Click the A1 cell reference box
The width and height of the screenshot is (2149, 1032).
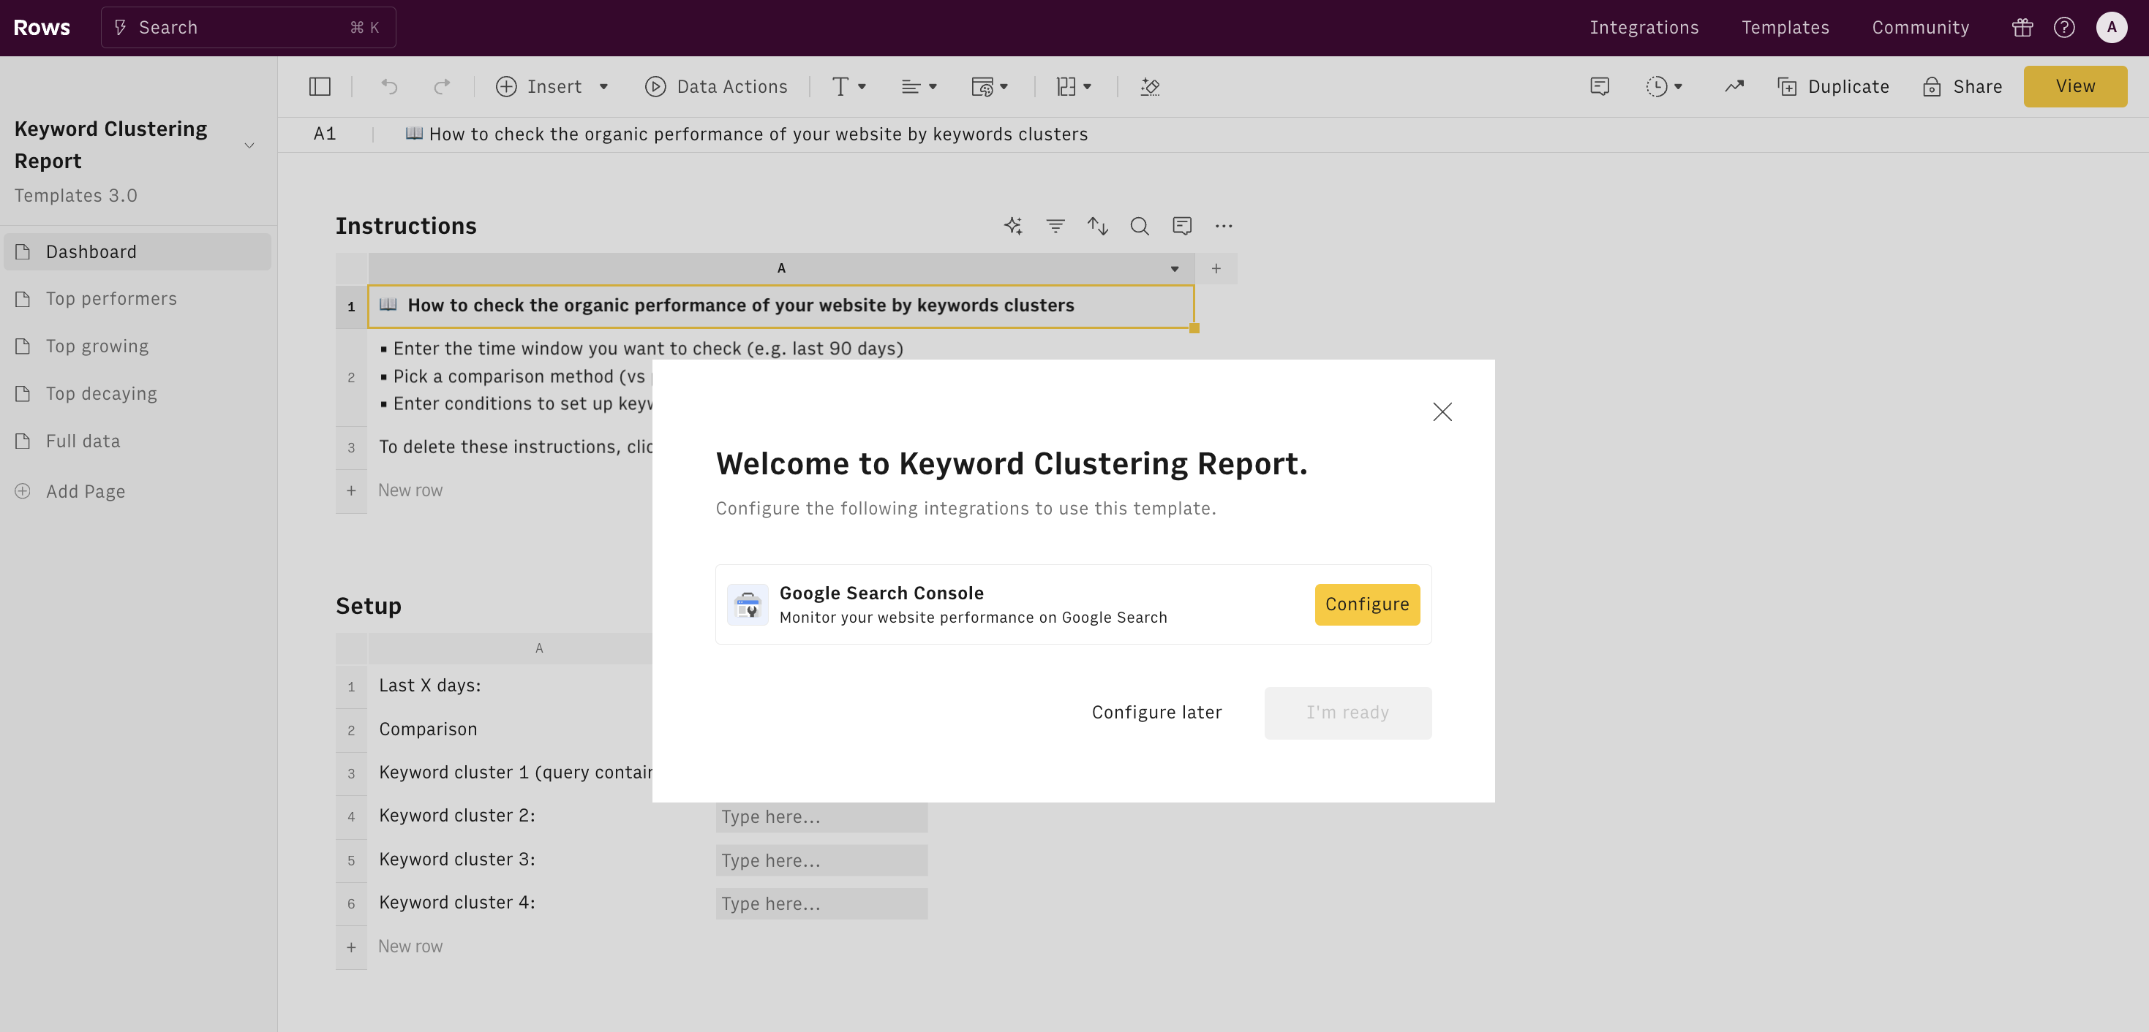pyautogui.click(x=325, y=134)
